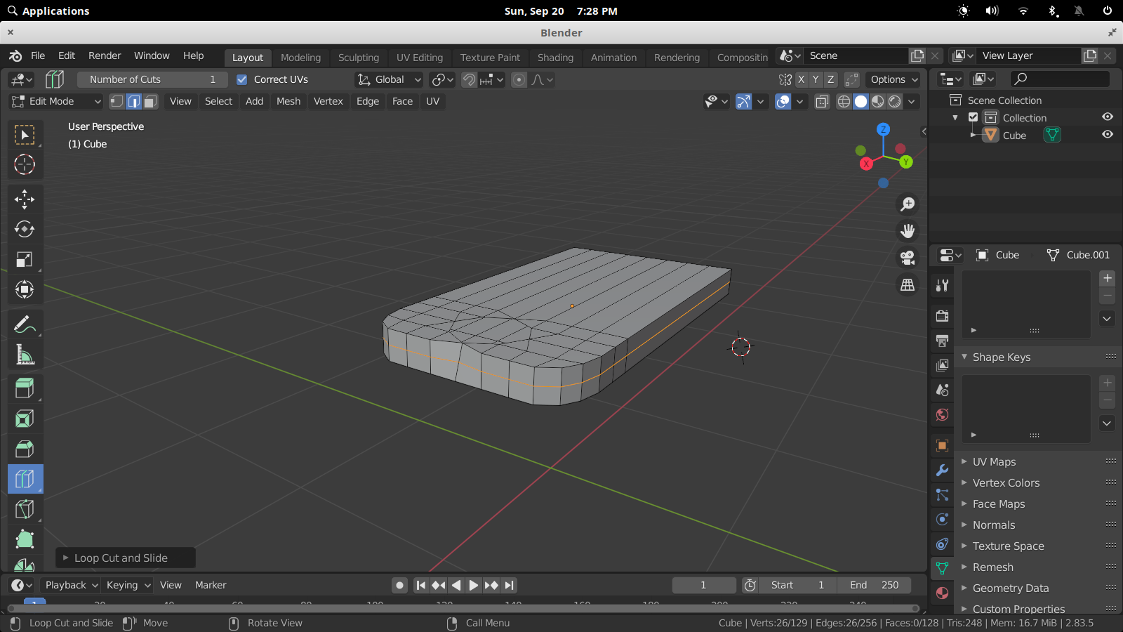
Task: Toggle the camera view gizmo
Action: 908,258
